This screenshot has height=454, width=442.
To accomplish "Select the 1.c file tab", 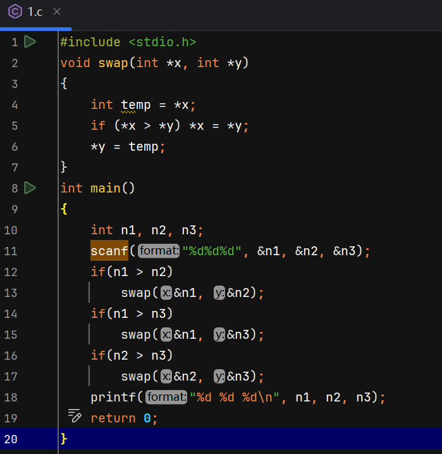I will pos(35,11).
